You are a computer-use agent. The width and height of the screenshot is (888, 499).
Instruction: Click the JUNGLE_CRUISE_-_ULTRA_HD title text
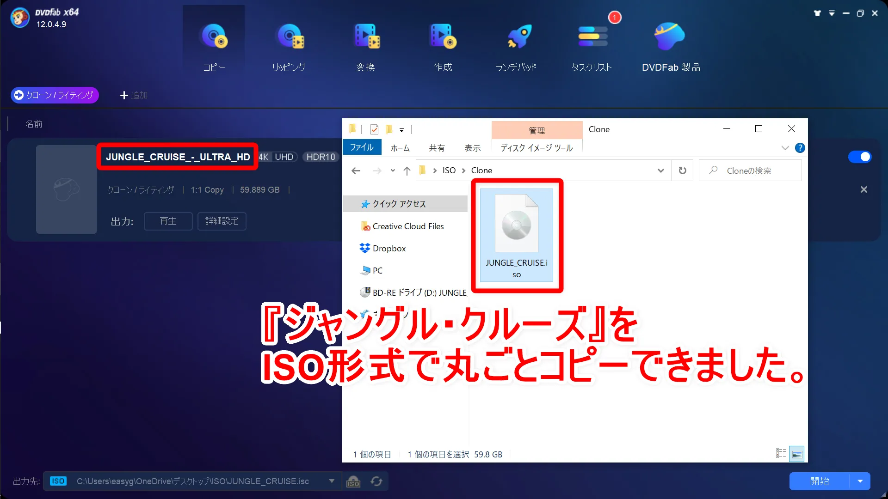[x=178, y=157]
